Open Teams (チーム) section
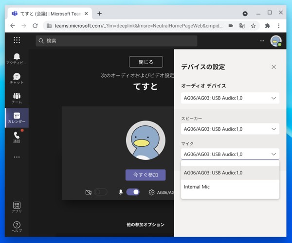The image size is (292, 243). pyautogui.click(x=17, y=98)
